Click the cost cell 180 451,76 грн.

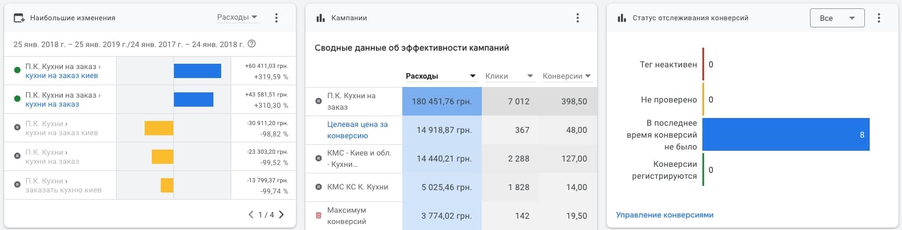click(x=442, y=101)
